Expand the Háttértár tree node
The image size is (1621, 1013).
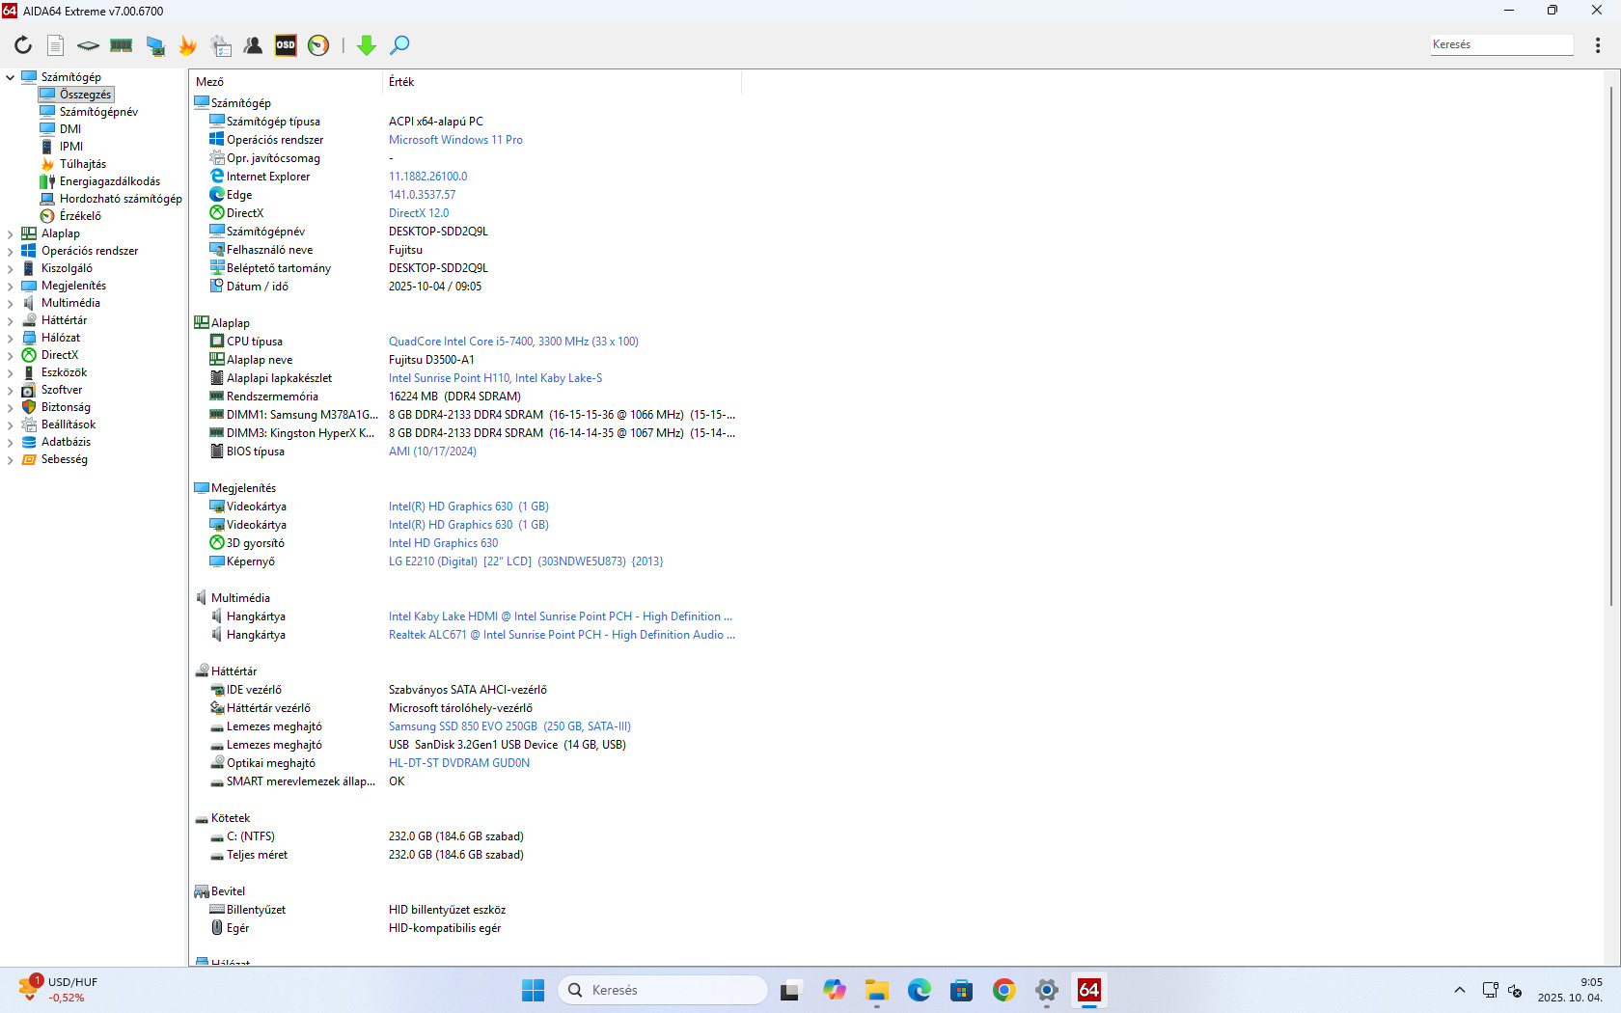(10, 320)
